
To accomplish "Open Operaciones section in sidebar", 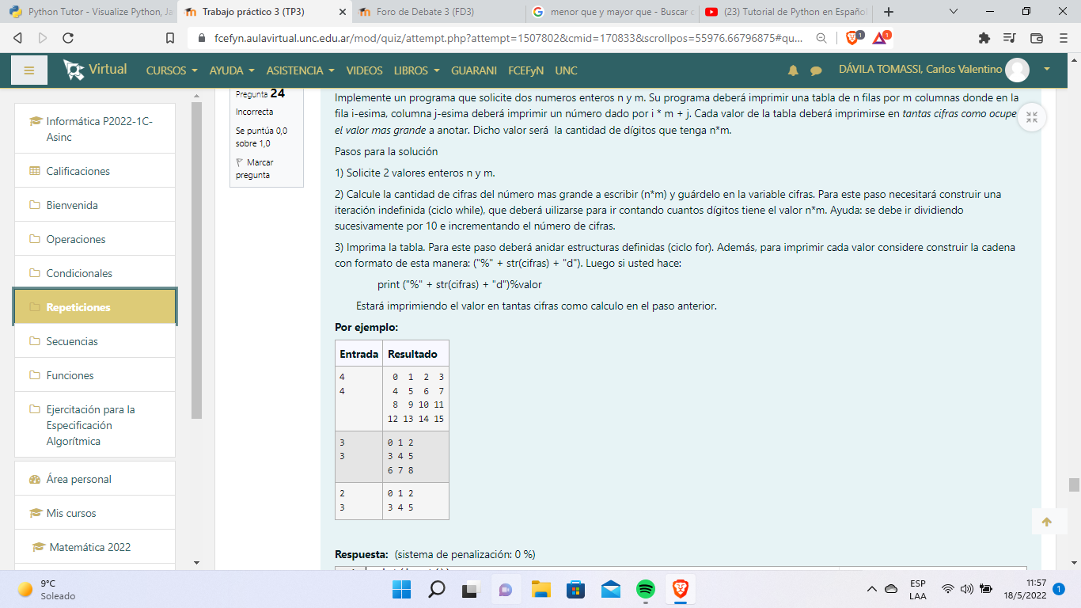I will [x=94, y=239].
